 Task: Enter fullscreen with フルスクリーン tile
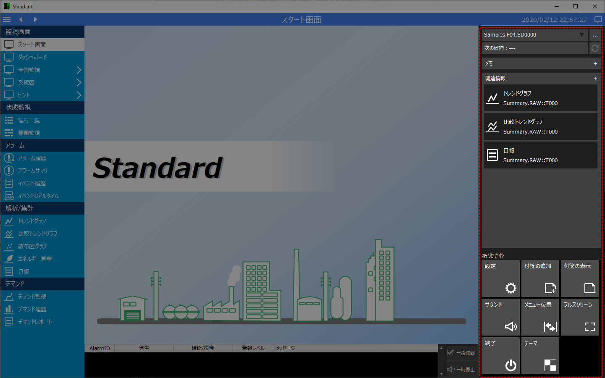click(x=579, y=317)
